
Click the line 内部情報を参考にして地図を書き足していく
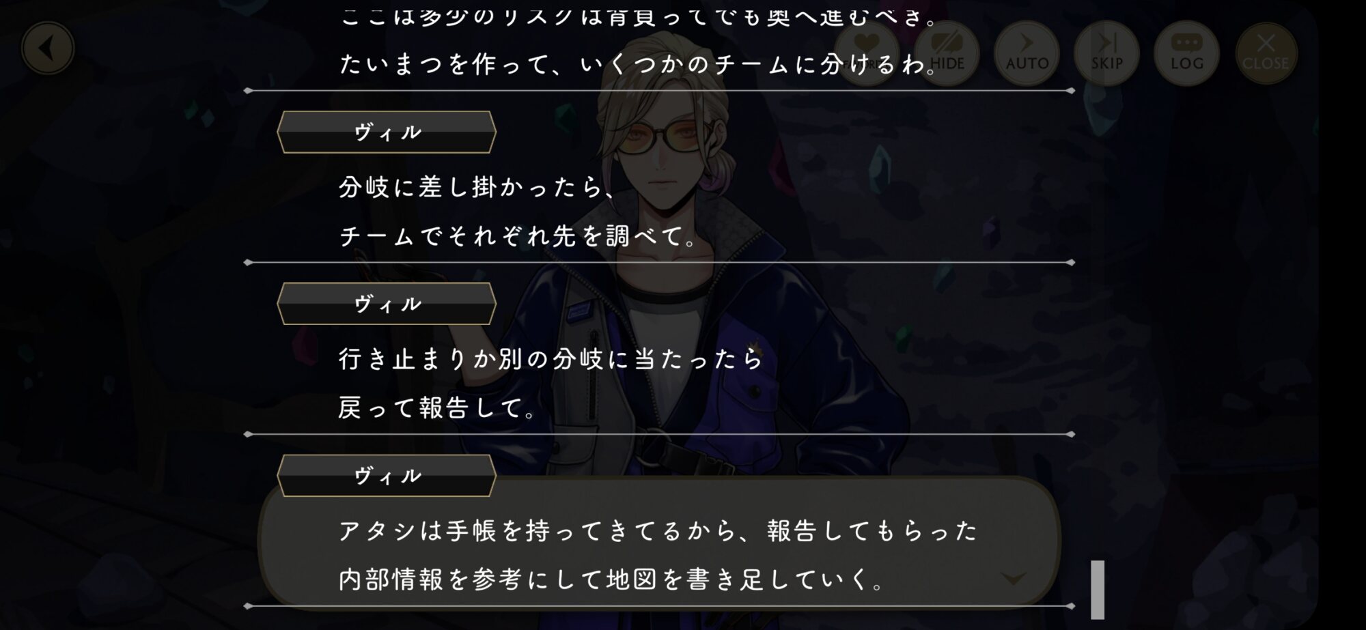click(x=612, y=580)
